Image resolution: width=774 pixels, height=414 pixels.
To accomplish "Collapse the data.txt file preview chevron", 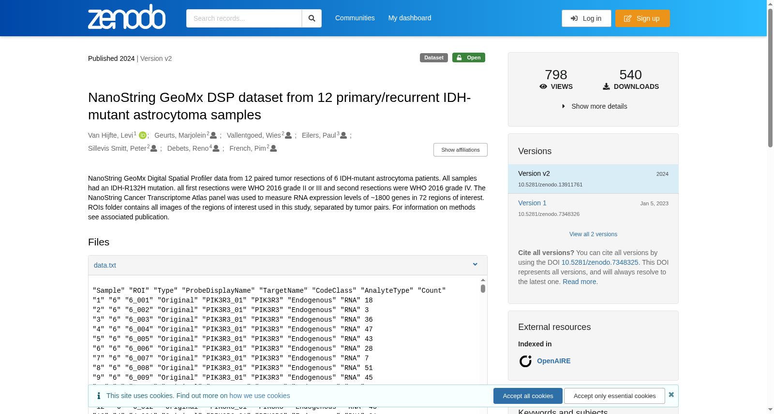I will (475, 265).
